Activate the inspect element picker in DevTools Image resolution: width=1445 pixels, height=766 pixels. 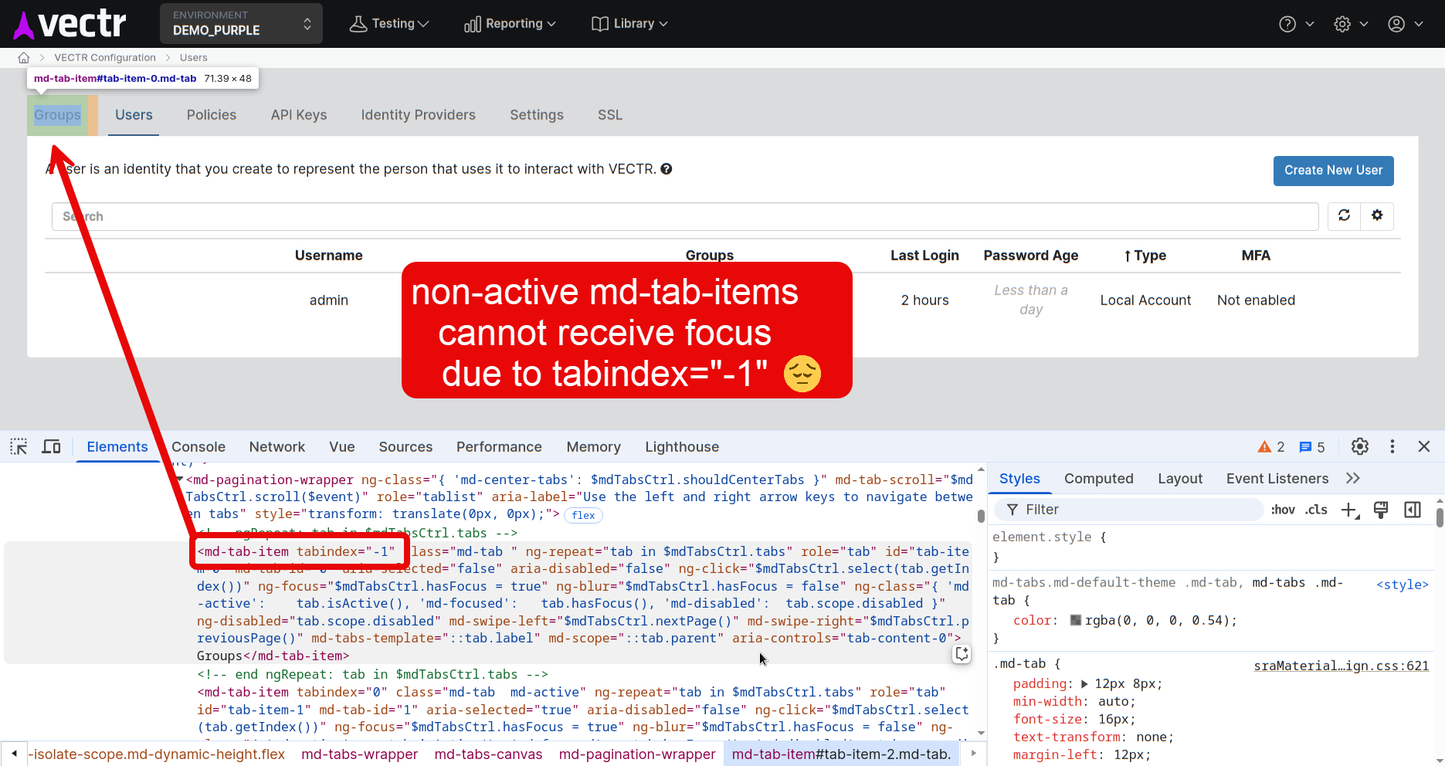click(19, 446)
